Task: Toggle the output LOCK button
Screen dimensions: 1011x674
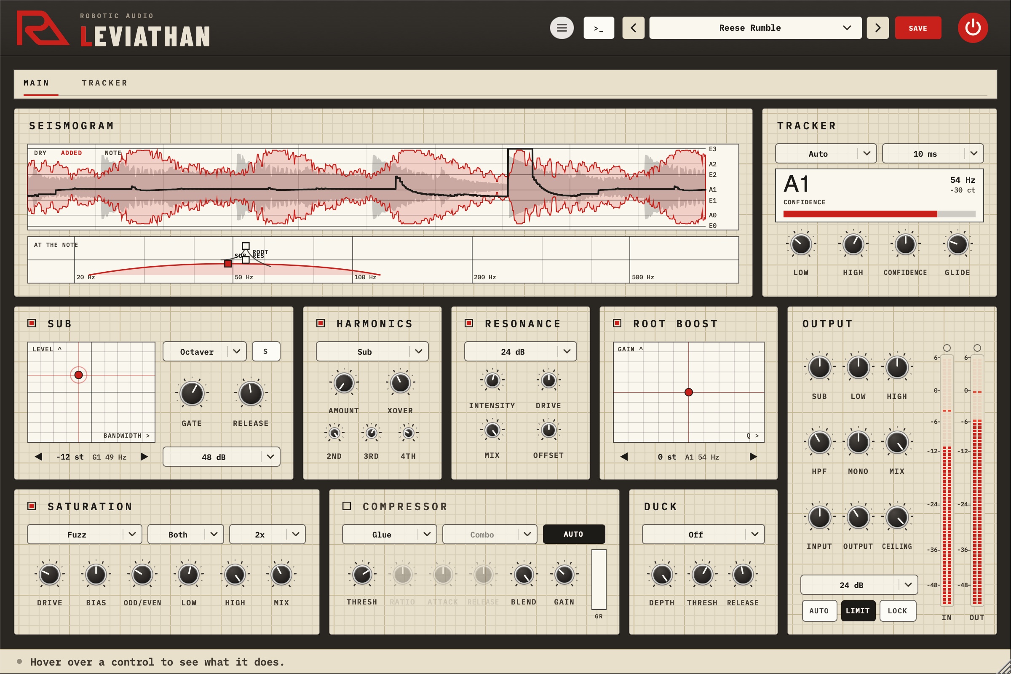Action: click(898, 611)
